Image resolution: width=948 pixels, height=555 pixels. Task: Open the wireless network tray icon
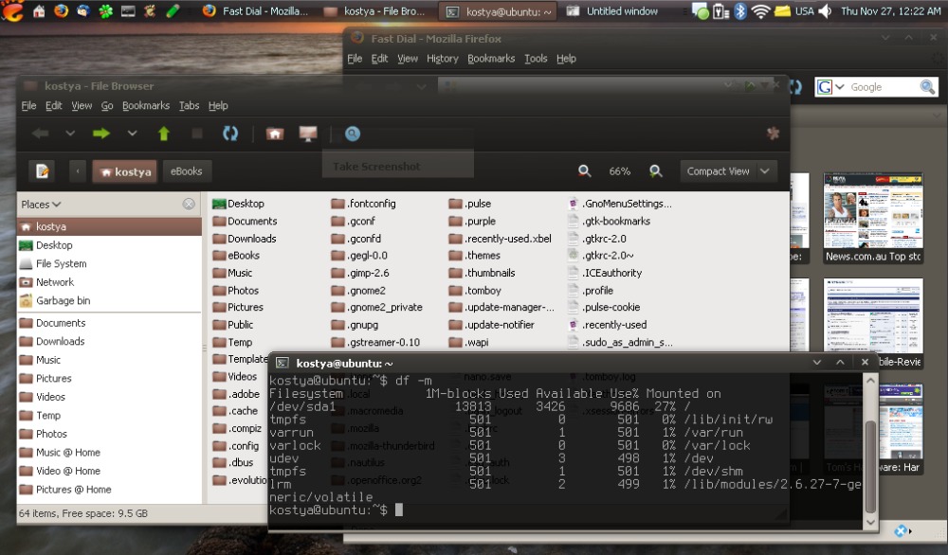coord(760,10)
